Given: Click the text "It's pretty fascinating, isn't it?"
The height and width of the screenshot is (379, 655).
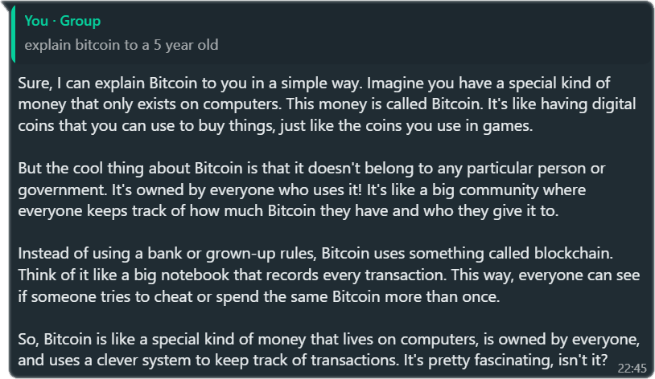Looking at the screenshot, I should [505, 360].
